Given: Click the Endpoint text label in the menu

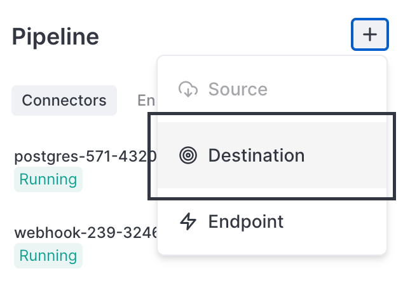Looking at the screenshot, I should point(245,221).
